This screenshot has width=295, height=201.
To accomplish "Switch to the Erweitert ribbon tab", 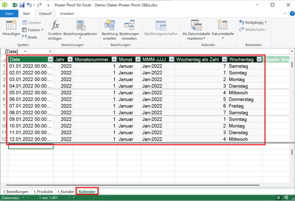I will click(67, 13).
